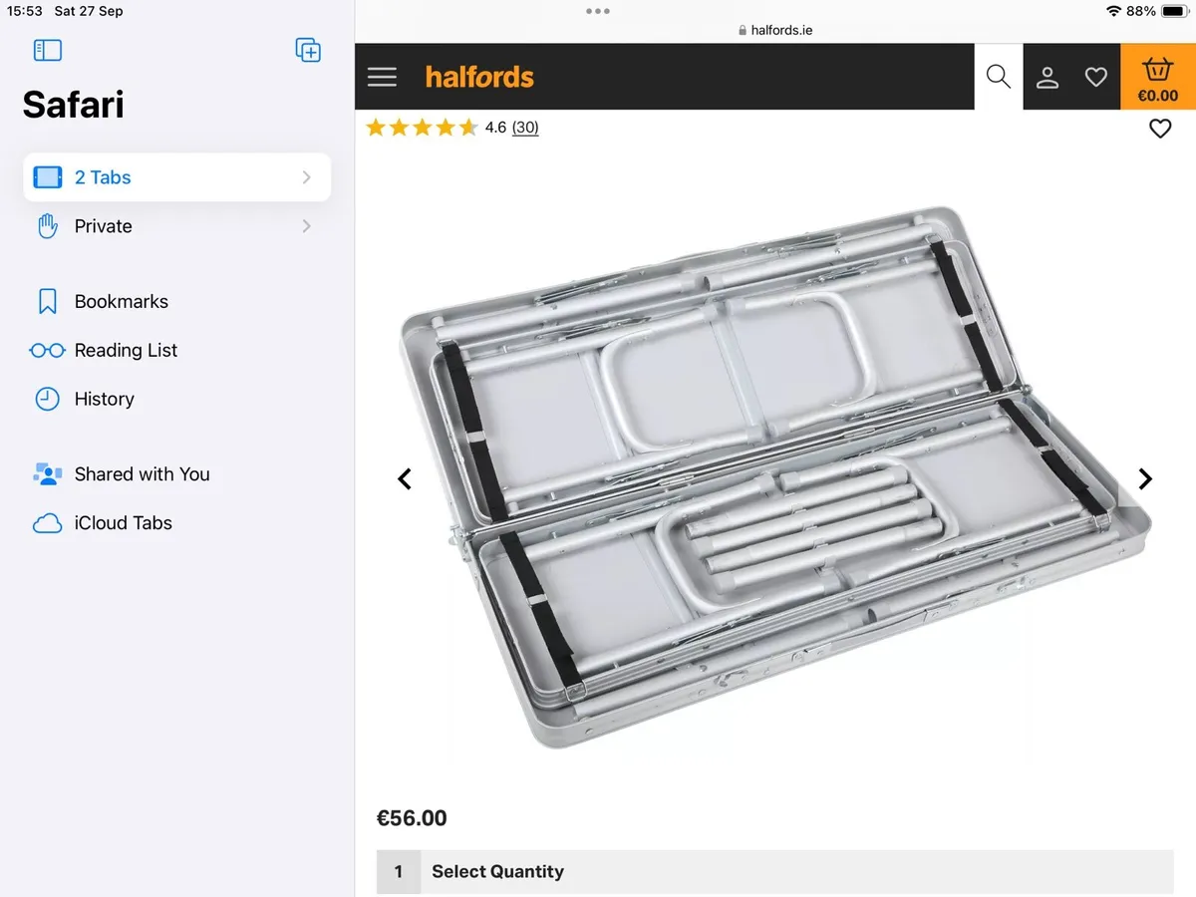Show the next product image

pyautogui.click(x=1145, y=479)
